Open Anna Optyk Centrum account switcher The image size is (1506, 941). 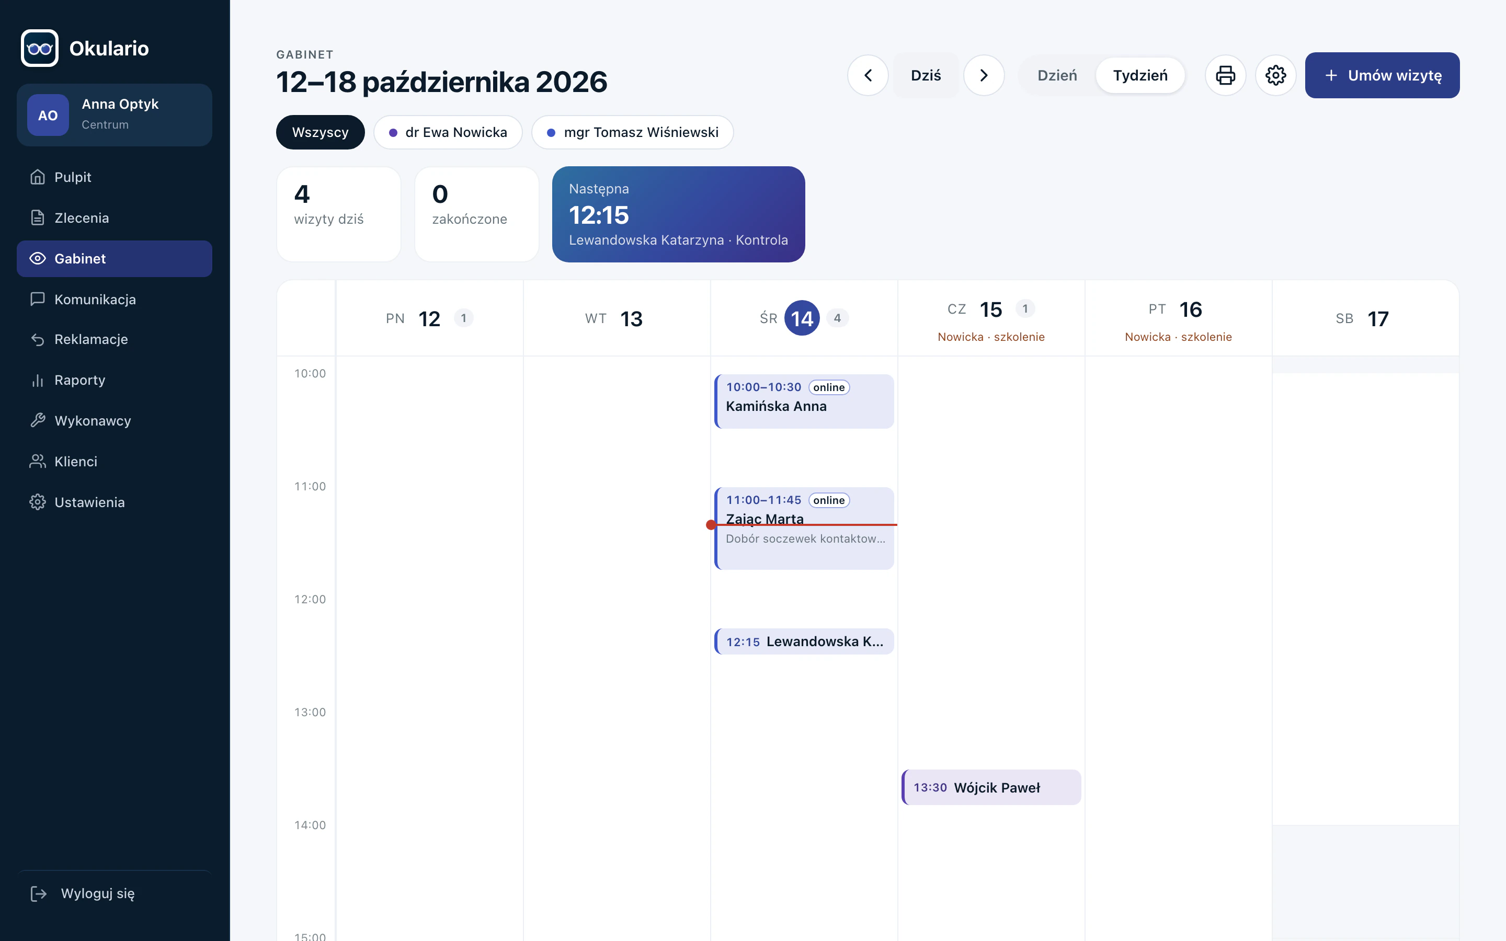click(x=115, y=115)
